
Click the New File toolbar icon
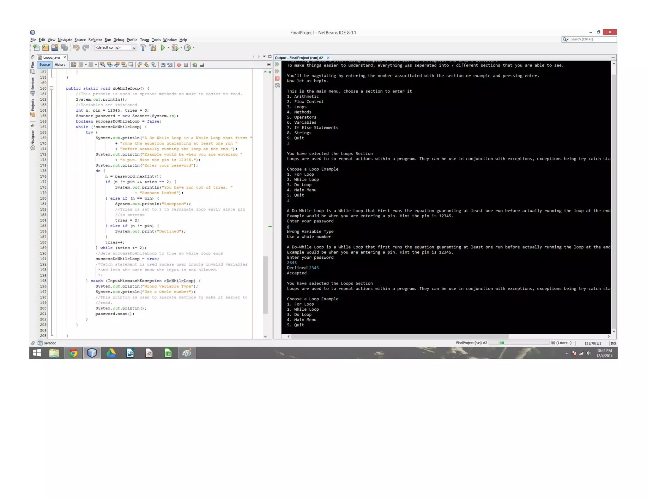point(36,48)
